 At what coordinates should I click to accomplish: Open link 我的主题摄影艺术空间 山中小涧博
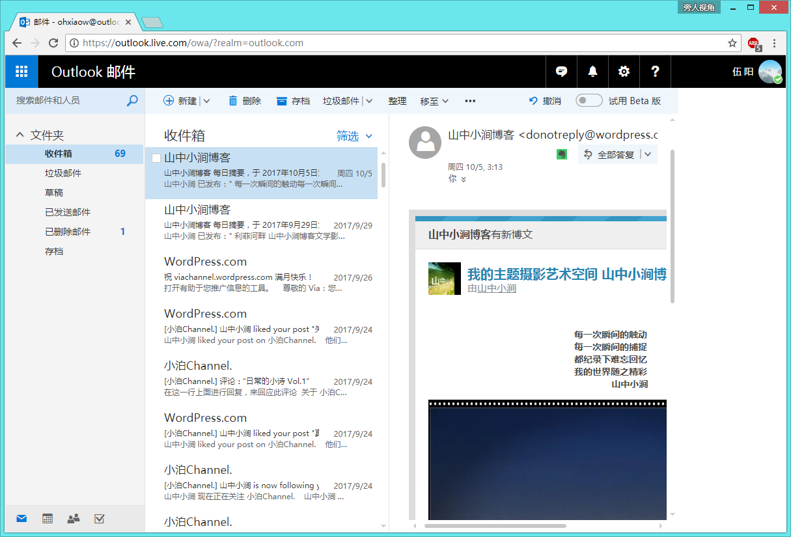tap(567, 273)
